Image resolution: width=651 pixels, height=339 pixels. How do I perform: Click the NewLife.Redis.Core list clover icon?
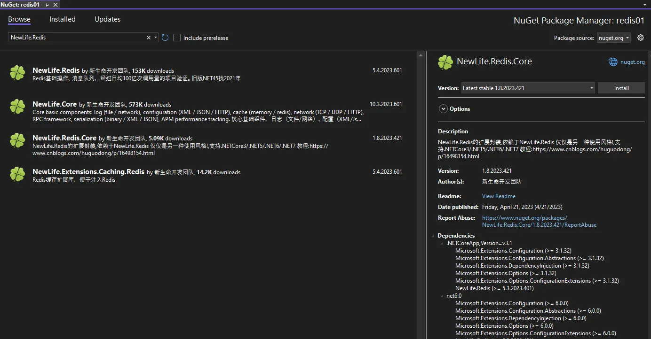(x=17, y=140)
